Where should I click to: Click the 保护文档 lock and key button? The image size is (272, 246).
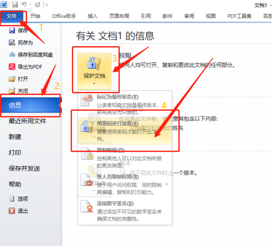94,71
